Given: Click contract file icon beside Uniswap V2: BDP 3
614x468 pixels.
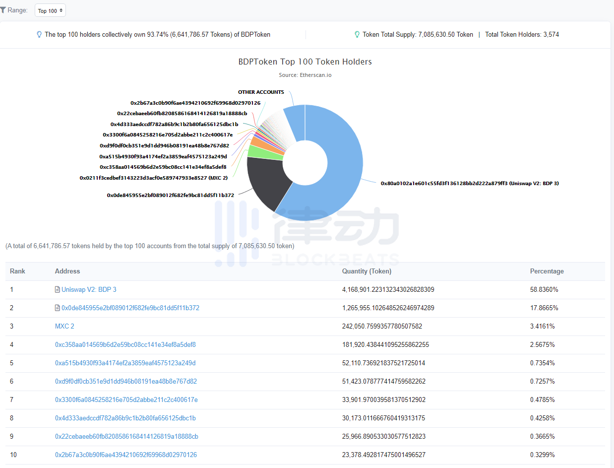Looking at the screenshot, I should tap(58, 289).
